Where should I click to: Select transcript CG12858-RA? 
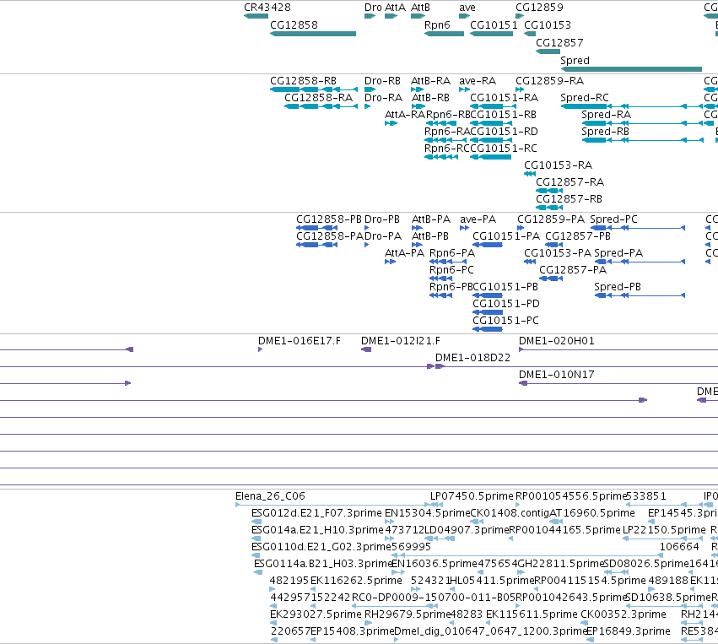point(321,106)
